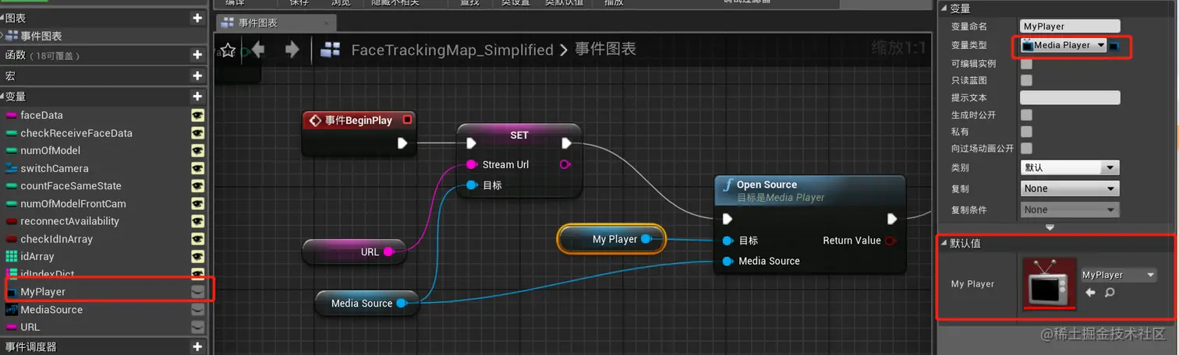
Task: Click the URL variable pink type icon
Action: [11, 327]
